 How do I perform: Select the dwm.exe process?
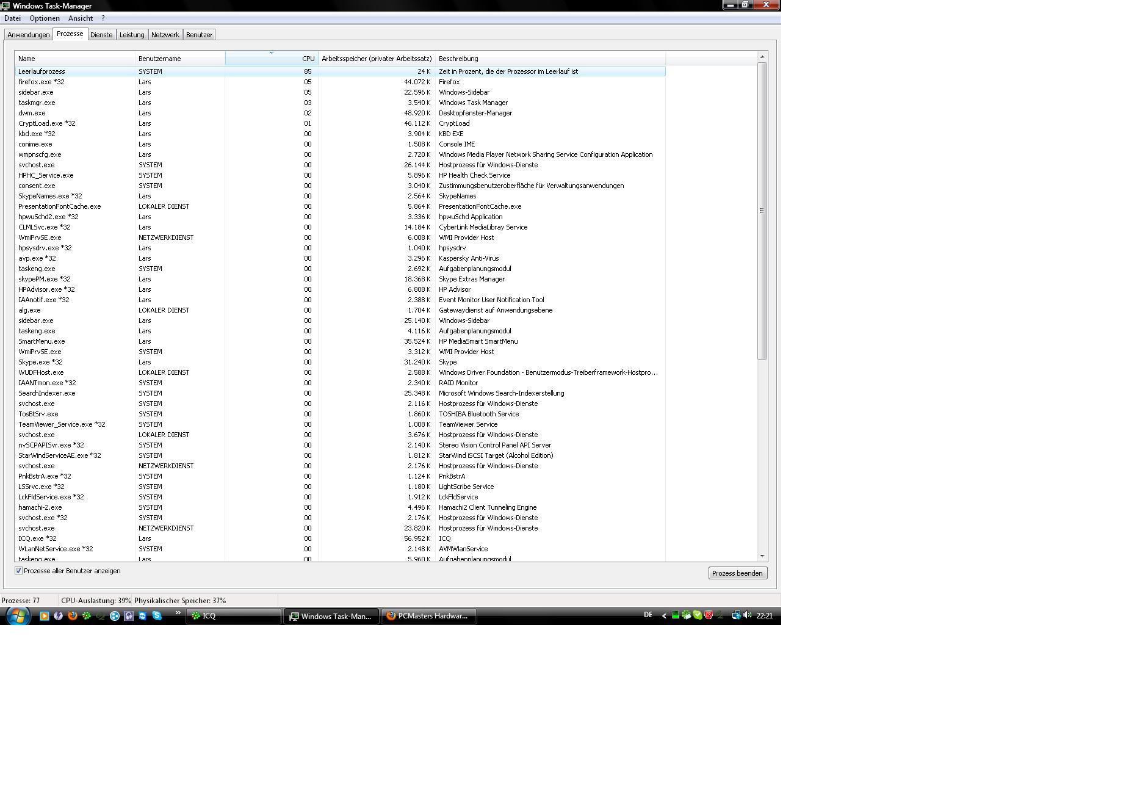pyautogui.click(x=340, y=113)
